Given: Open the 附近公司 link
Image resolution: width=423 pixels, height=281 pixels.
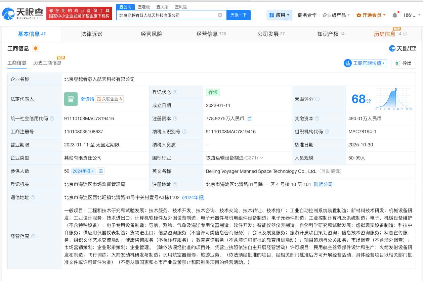Looking at the screenshot, I should (x=323, y=184).
